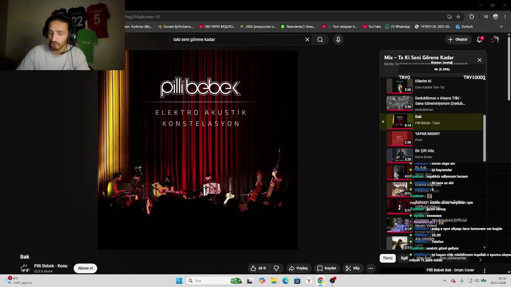Viewport: 511px width, 287px height.
Task: Open the weather widget Hafif yağmur
Action: [19, 281]
